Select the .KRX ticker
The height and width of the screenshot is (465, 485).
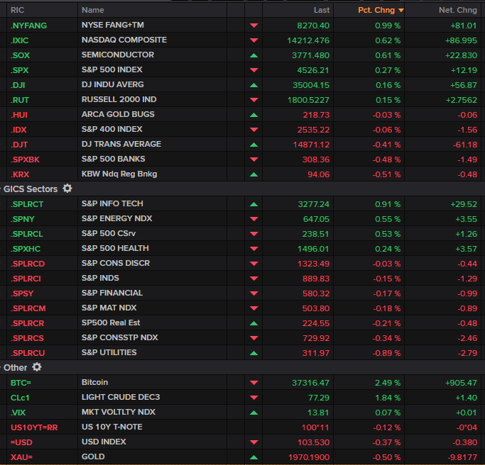tap(20, 174)
